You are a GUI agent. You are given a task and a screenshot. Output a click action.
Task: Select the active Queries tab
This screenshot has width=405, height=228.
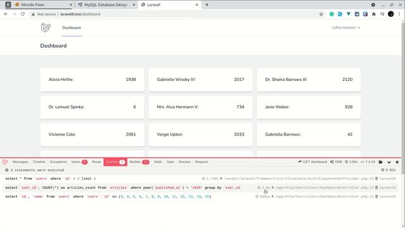click(115, 162)
